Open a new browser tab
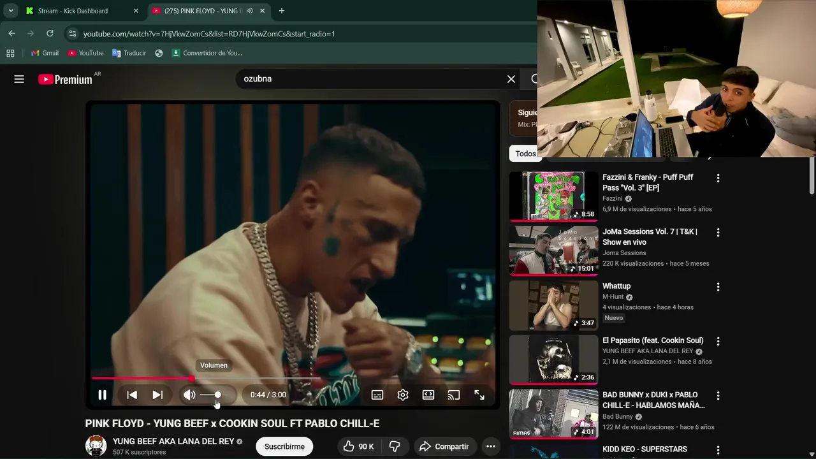This screenshot has width=816, height=459. (x=282, y=11)
